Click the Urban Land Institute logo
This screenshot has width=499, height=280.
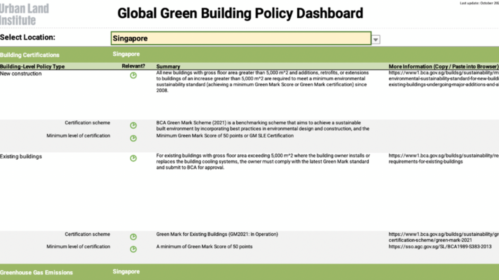coord(24,14)
